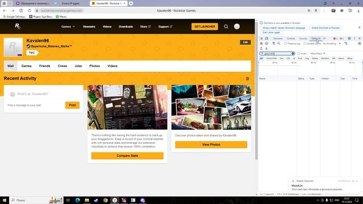Click Switch DevTools to Russian button
The height and width of the screenshot is (204, 363).
pos(326,28)
